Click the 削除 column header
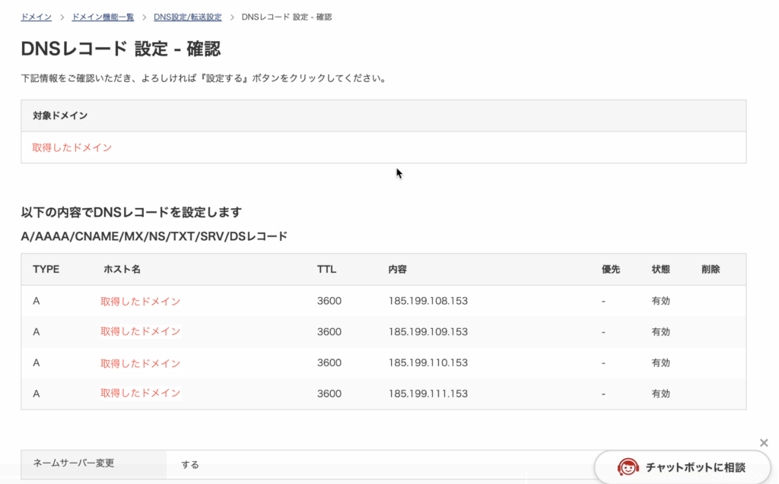 (x=711, y=269)
